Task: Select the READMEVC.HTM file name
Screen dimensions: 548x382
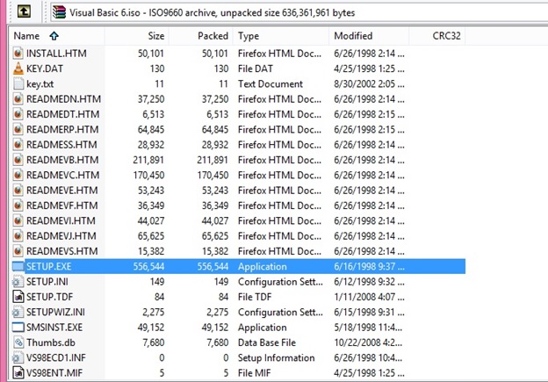Action: [x=63, y=175]
